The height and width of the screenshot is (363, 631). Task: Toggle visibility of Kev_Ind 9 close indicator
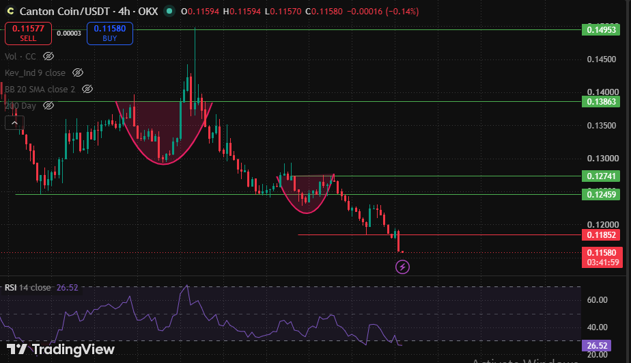[x=78, y=72]
